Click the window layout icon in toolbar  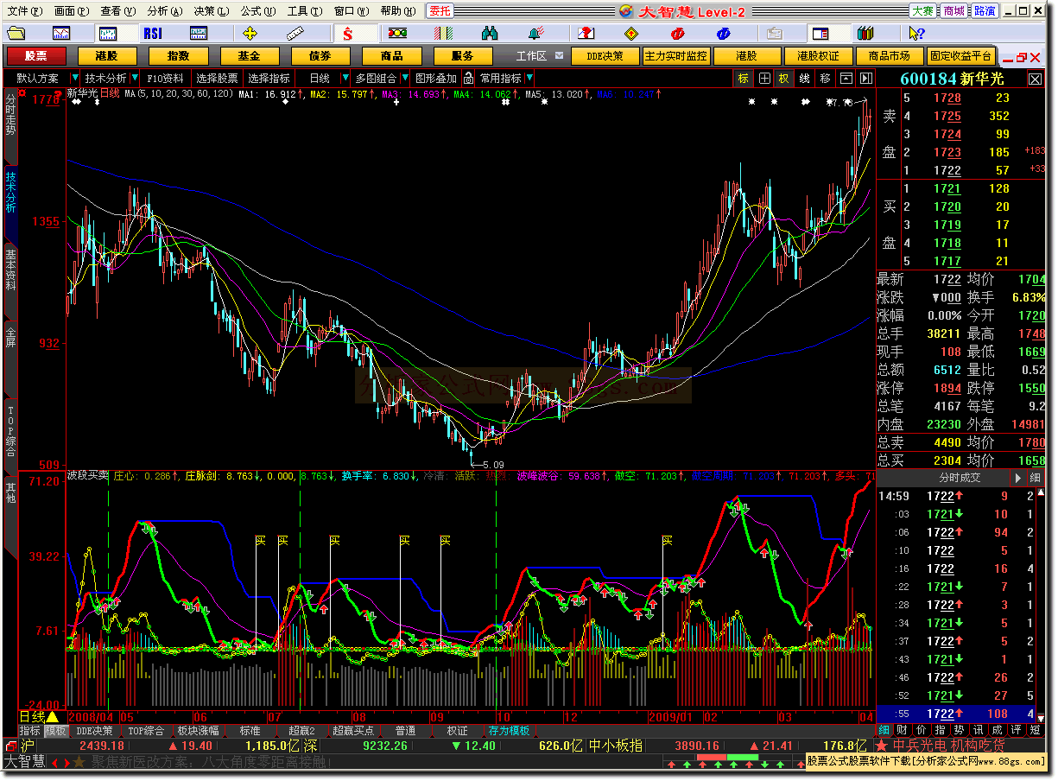click(x=820, y=33)
